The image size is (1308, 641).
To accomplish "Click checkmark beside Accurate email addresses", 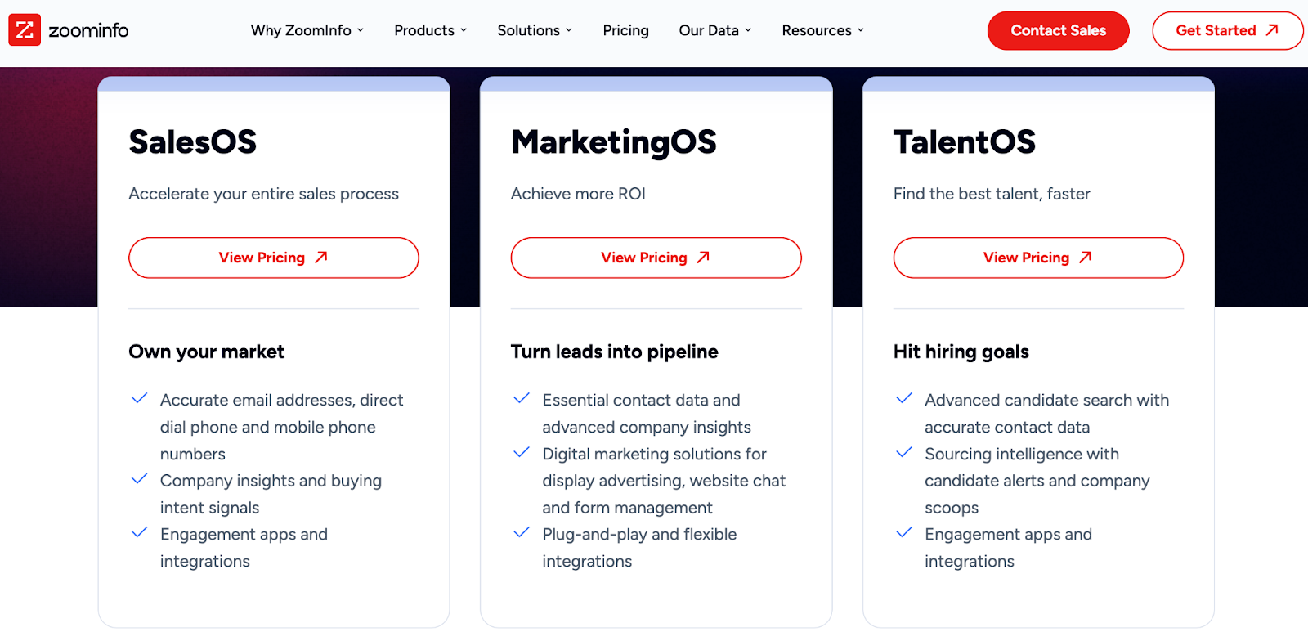I will coord(140,399).
